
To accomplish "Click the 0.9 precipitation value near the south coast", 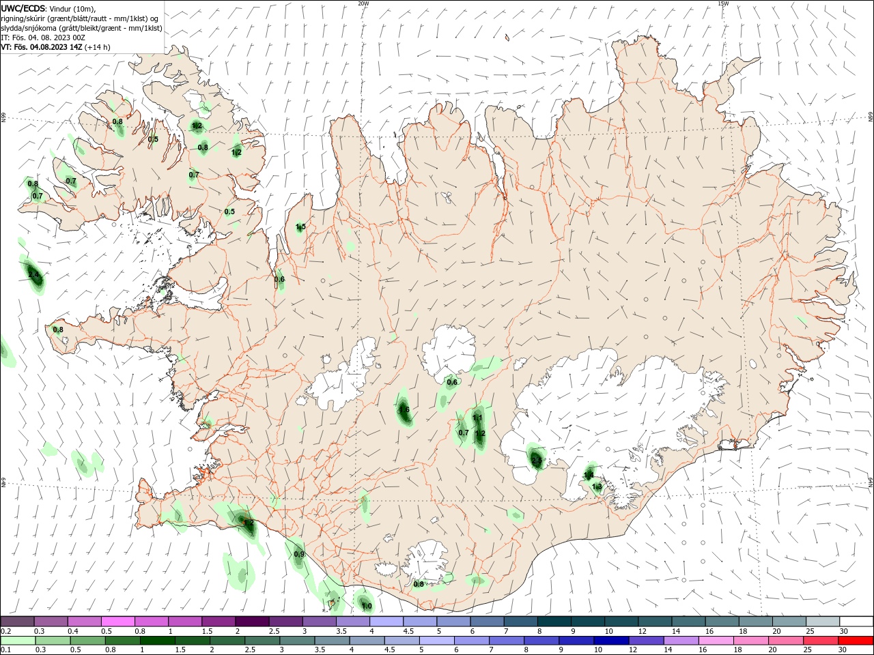I will [299, 554].
